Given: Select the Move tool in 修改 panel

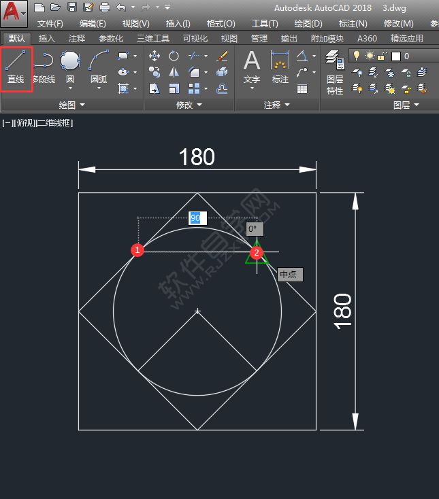Looking at the screenshot, I should coord(155,56).
